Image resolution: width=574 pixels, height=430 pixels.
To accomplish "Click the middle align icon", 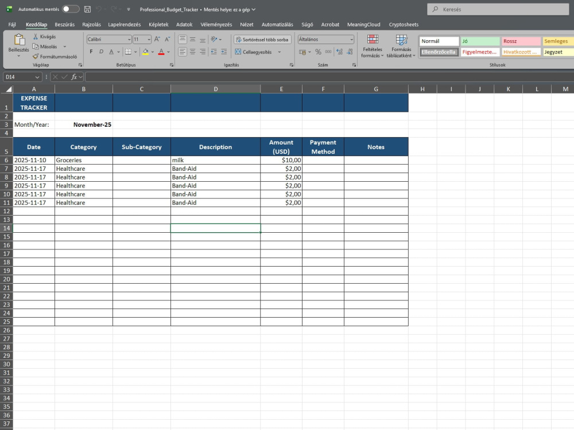I will tap(192, 39).
